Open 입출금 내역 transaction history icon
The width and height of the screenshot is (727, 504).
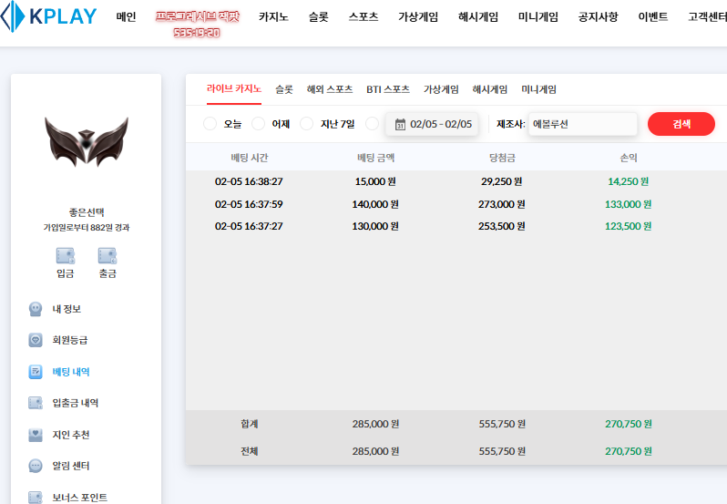[x=36, y=403]
